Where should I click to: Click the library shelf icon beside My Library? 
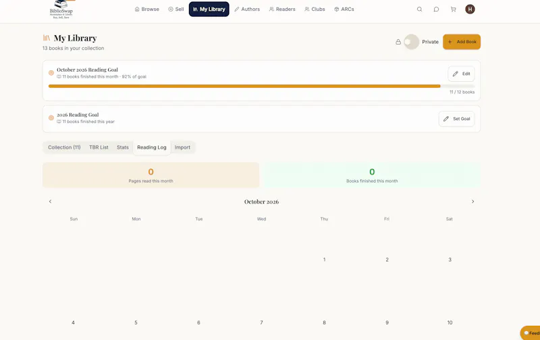point(47,38)
